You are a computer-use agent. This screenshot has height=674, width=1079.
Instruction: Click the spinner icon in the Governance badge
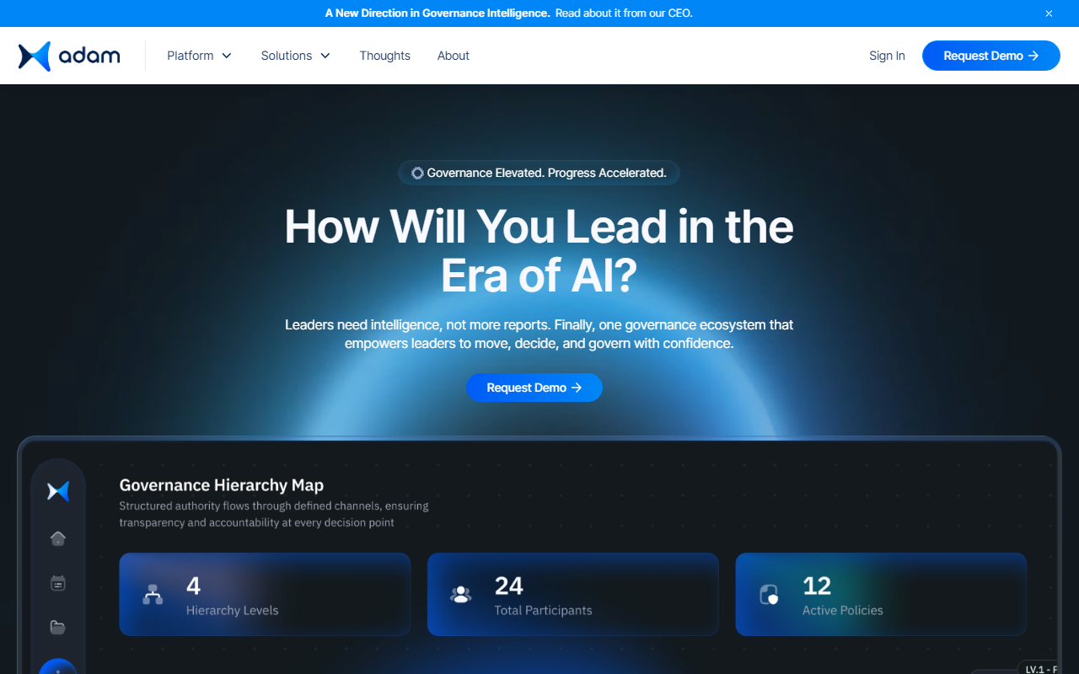tap(417, 173)
